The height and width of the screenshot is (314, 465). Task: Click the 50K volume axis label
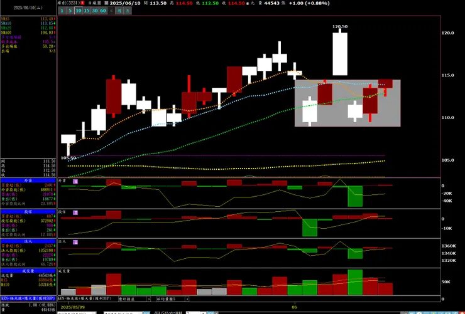(x=446, y=282)
